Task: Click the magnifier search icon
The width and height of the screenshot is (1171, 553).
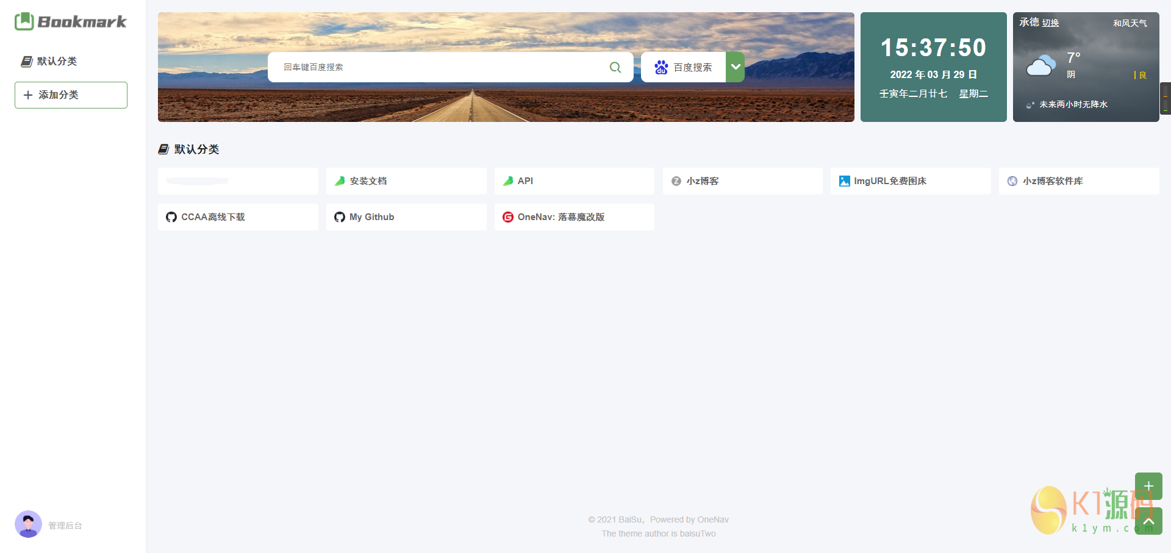Action: 615,67
